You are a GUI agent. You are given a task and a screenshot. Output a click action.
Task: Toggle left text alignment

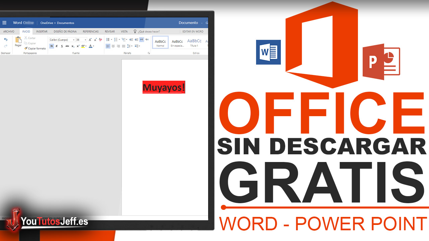pos(108,46)
